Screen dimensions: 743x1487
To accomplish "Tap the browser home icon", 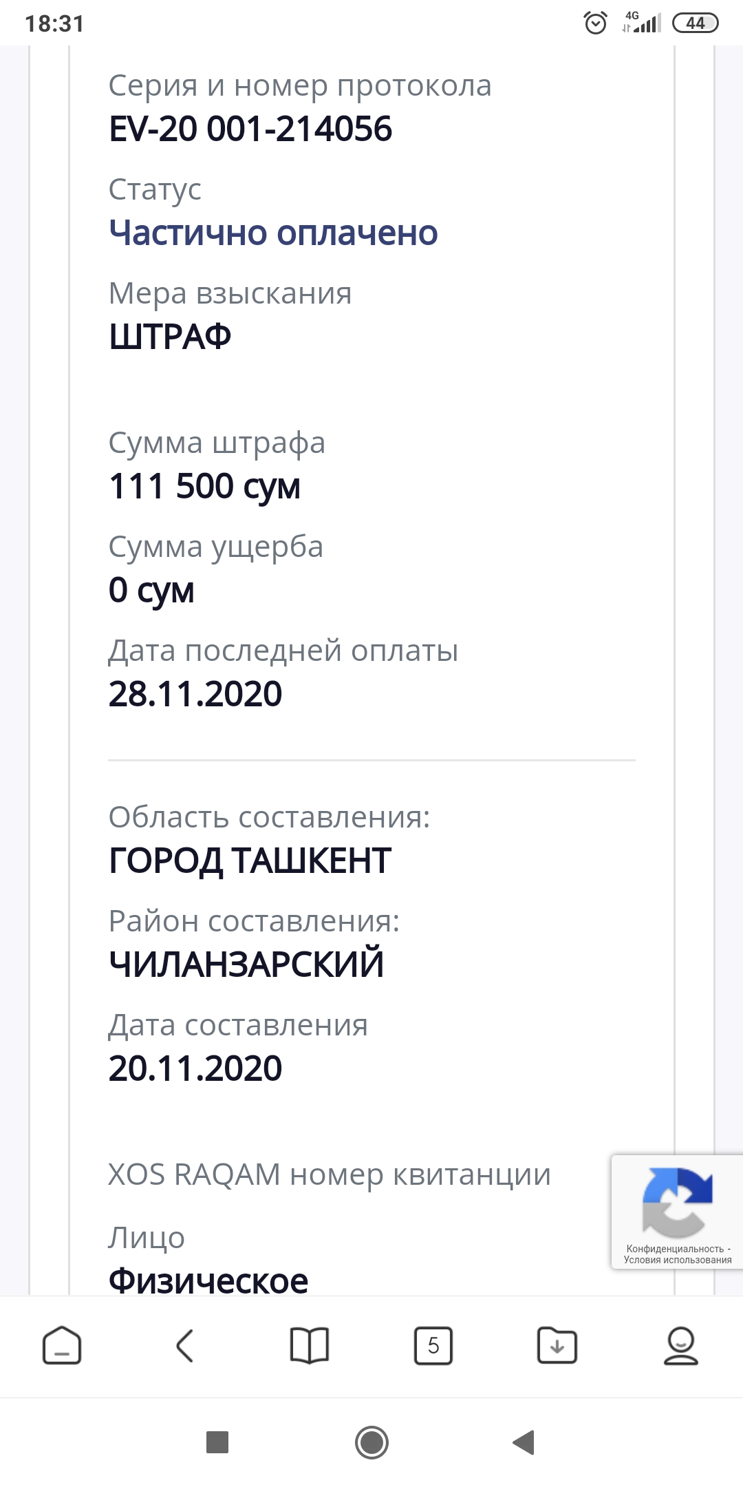I will [62, 1345].
